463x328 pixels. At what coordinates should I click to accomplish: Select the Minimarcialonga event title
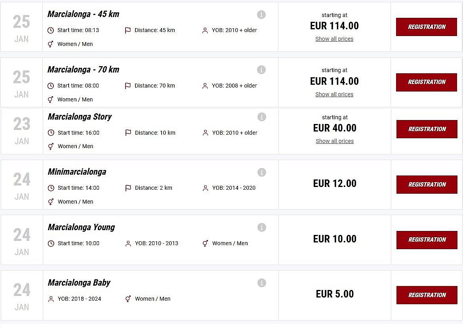77,172
